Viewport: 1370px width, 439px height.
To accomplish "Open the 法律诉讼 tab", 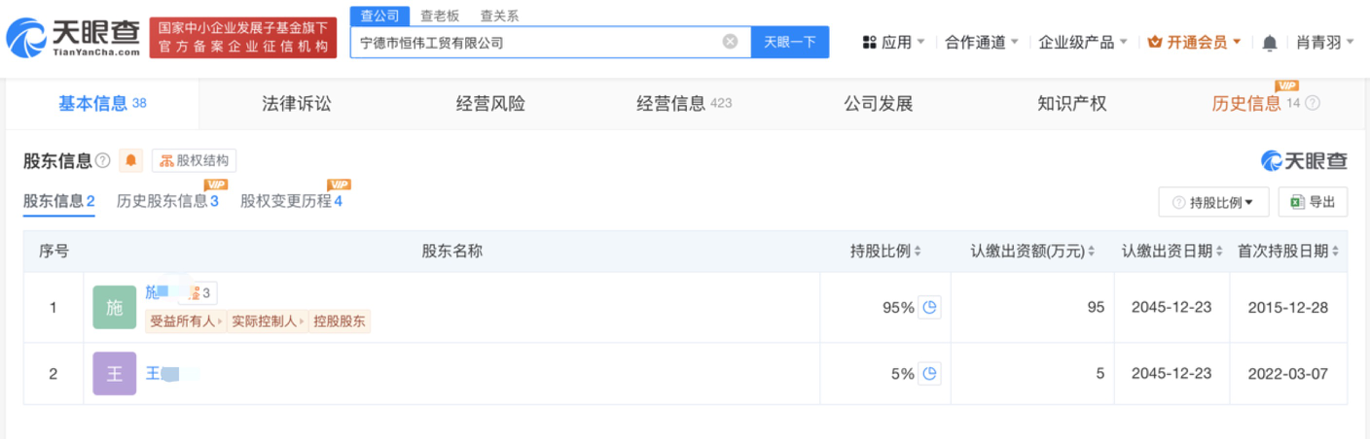I will [x=297, y=104].
